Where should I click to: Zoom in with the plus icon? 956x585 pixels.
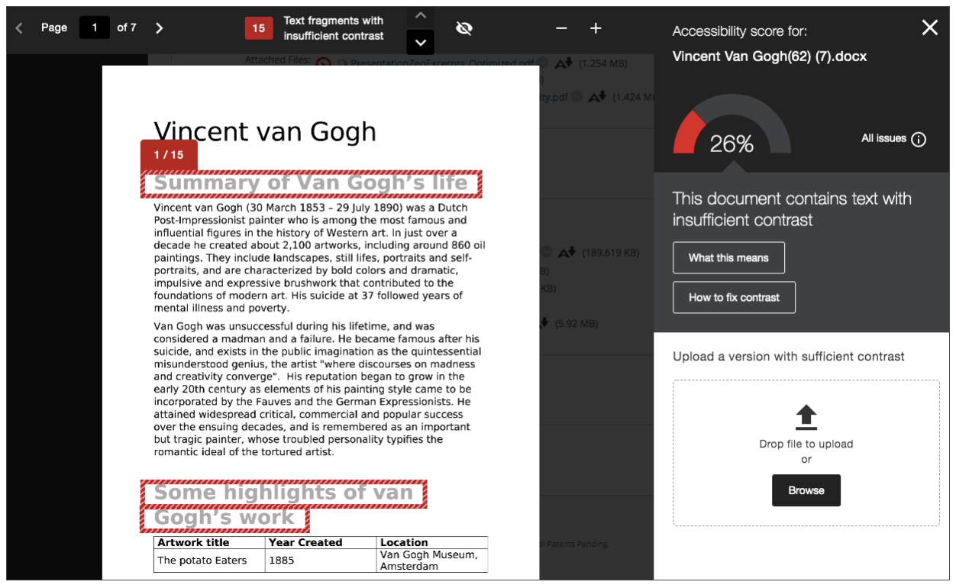point(596,28)
